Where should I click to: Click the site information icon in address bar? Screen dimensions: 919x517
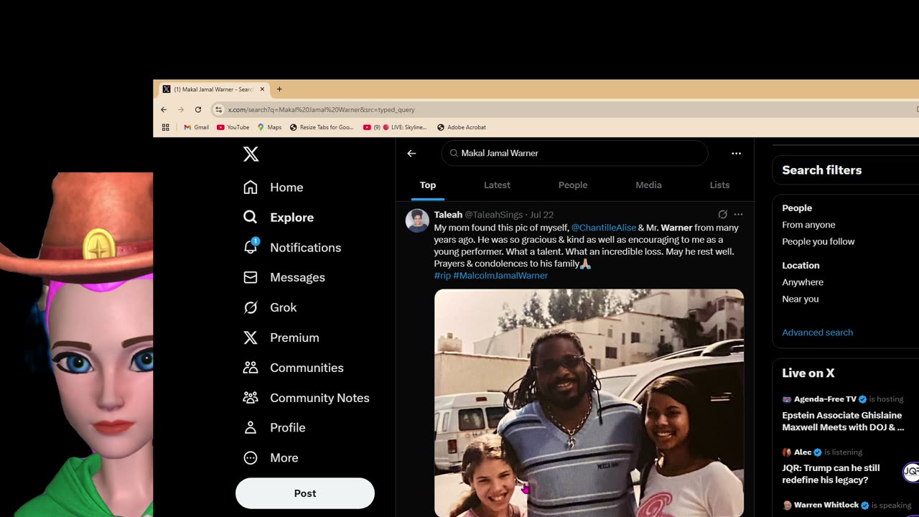click(x=218, y=110)
